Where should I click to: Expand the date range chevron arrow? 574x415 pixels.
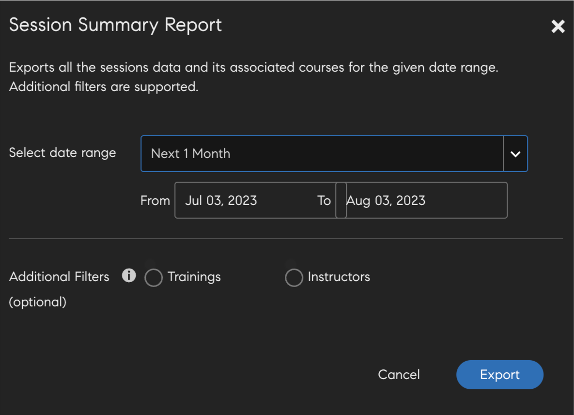click(x=515, y=154)
